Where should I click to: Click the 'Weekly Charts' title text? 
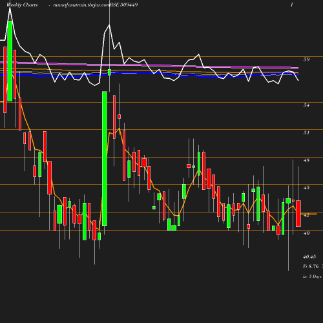(x=22, y=5)
